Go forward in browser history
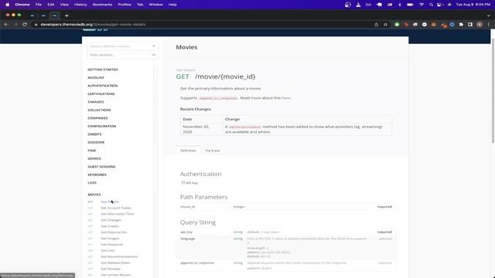This screenshot has height=278, width=495. pos(15,24)
